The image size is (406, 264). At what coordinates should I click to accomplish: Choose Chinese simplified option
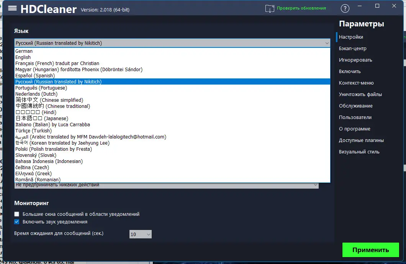(x=172, y=100)
